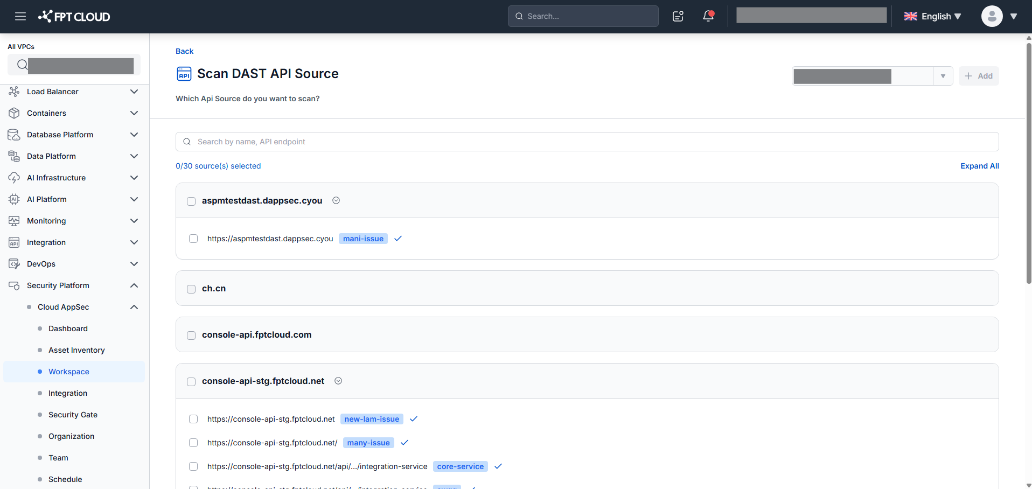Click the core-service tag
Viewport: 1032px width, 489px height.
click(x=461, y=466)
